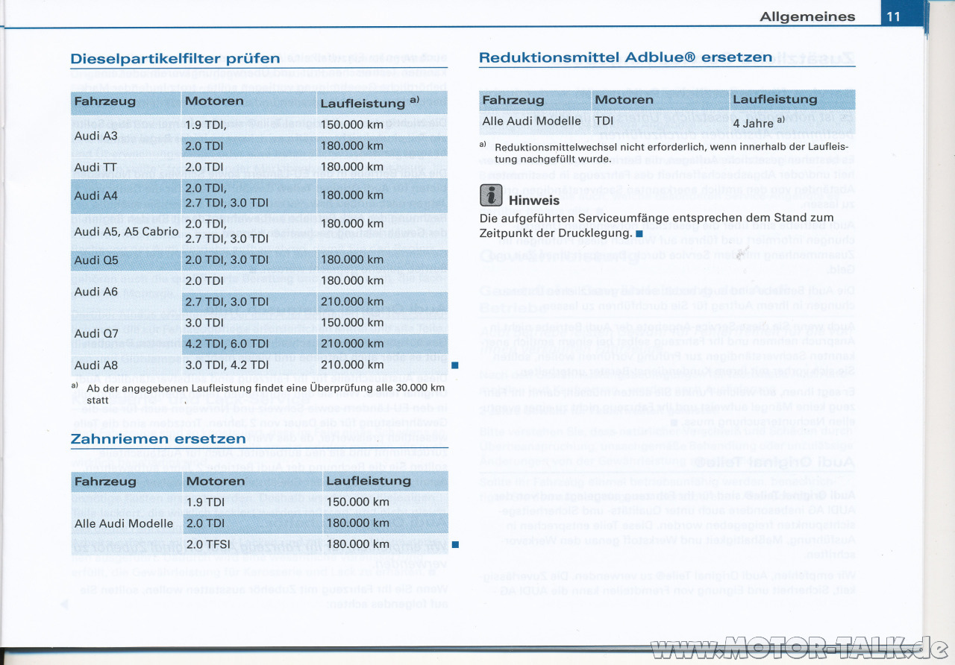
Task: Select the heading "Reduktionsmittel Adblue® ersetzen"
Action: [x=626, y=57]
